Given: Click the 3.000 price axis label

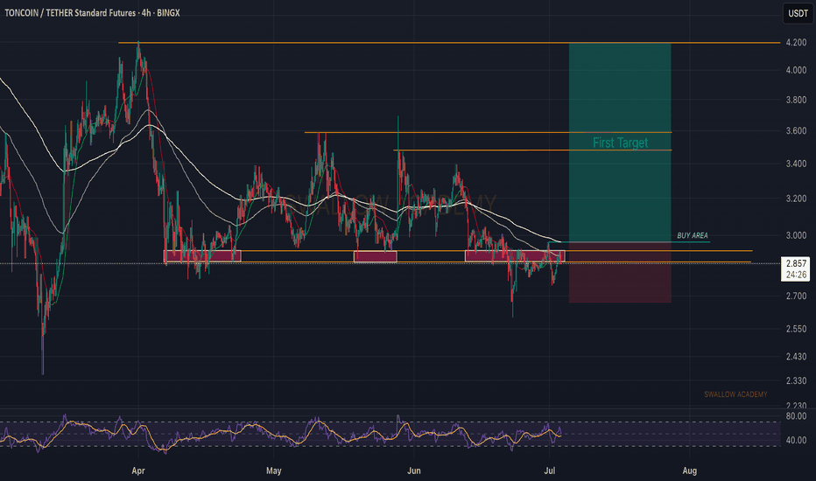Looking at the screenshot, I should click(796, 235).
